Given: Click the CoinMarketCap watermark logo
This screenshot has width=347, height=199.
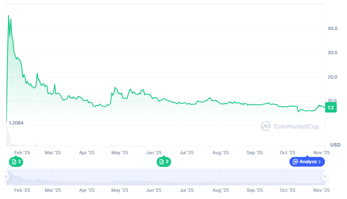Looking at the screenshot, I should (x=266, y=126).
